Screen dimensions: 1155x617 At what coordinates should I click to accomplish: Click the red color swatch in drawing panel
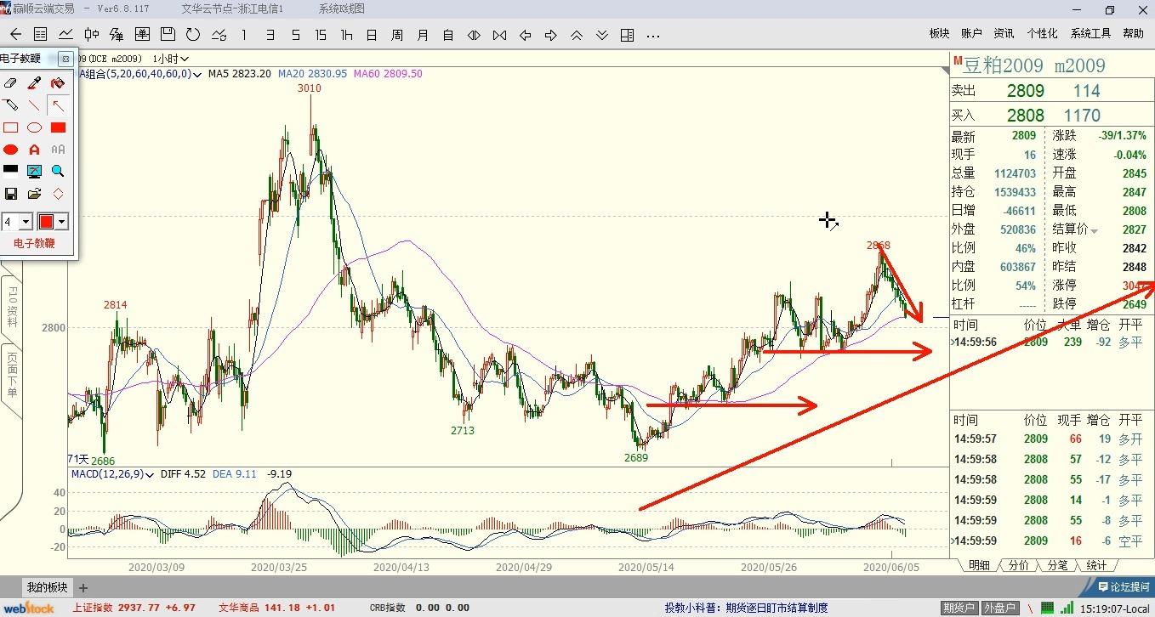(x=46, y=222)
